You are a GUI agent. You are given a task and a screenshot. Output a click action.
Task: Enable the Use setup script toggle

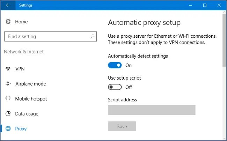115,87
